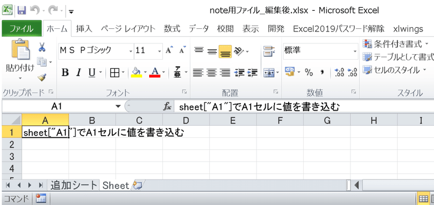The height and width of the screenshot is (205, 434).
Task: Apply percent style
Action: [x=309, y=73]
